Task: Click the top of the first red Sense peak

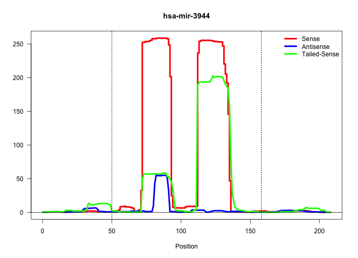Action: click(158, 38)
